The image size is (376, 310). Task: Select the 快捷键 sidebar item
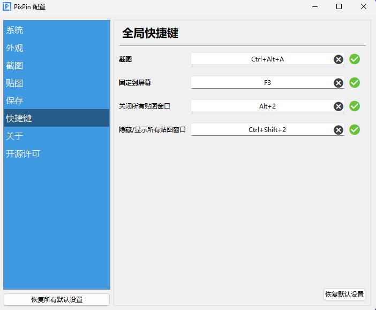(57, 118)
